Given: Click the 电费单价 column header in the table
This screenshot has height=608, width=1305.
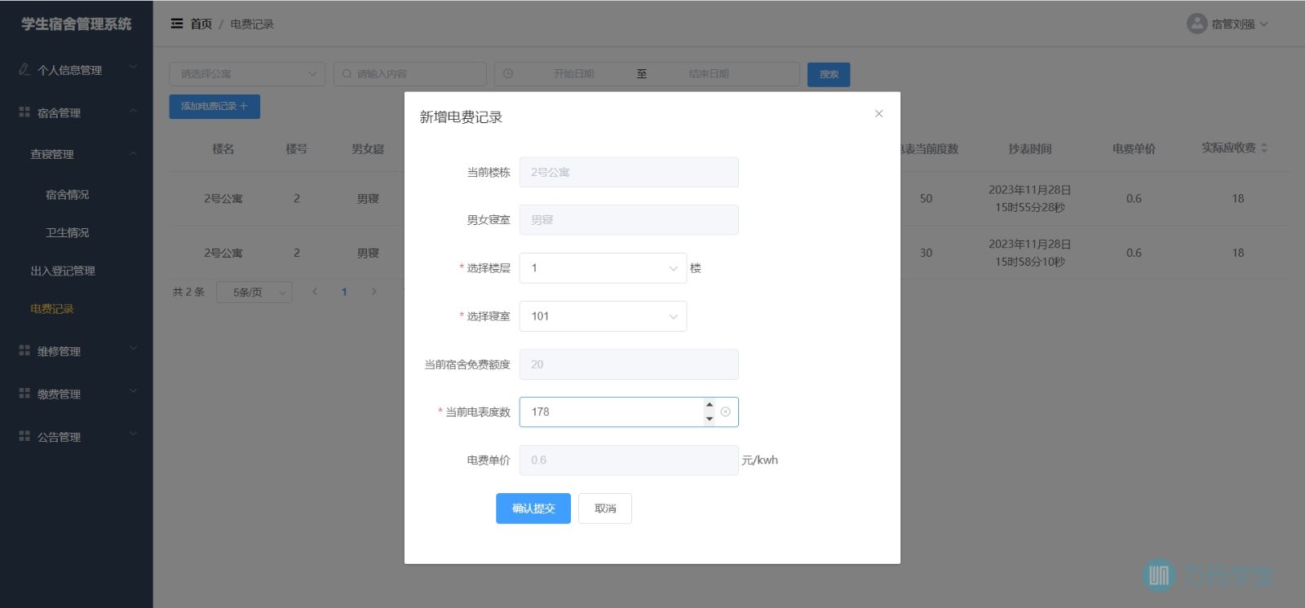Looking at the screenshot, I should [1134, 148].
